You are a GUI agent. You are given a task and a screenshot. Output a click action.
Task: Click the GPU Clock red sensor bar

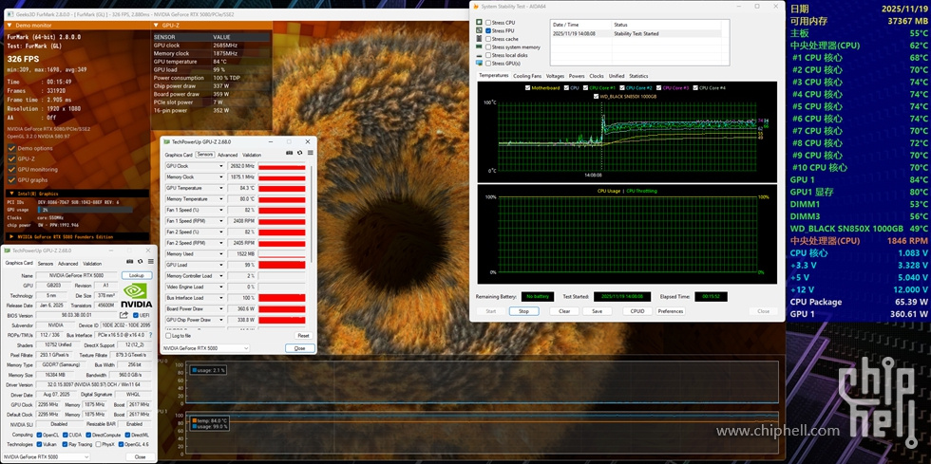pos(282,166)
